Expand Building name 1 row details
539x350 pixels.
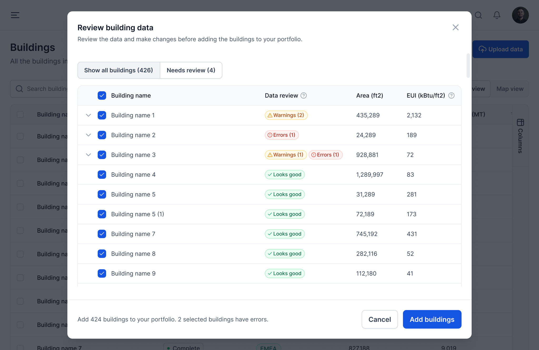88,115
